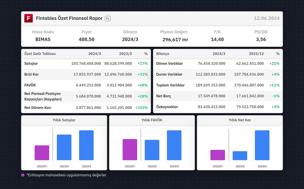The width and height of the screenshot is (304, 189).
Task: Click blue 2023/3 bar in Yıllık FAVÖK
Action: [x=152, y=150]
